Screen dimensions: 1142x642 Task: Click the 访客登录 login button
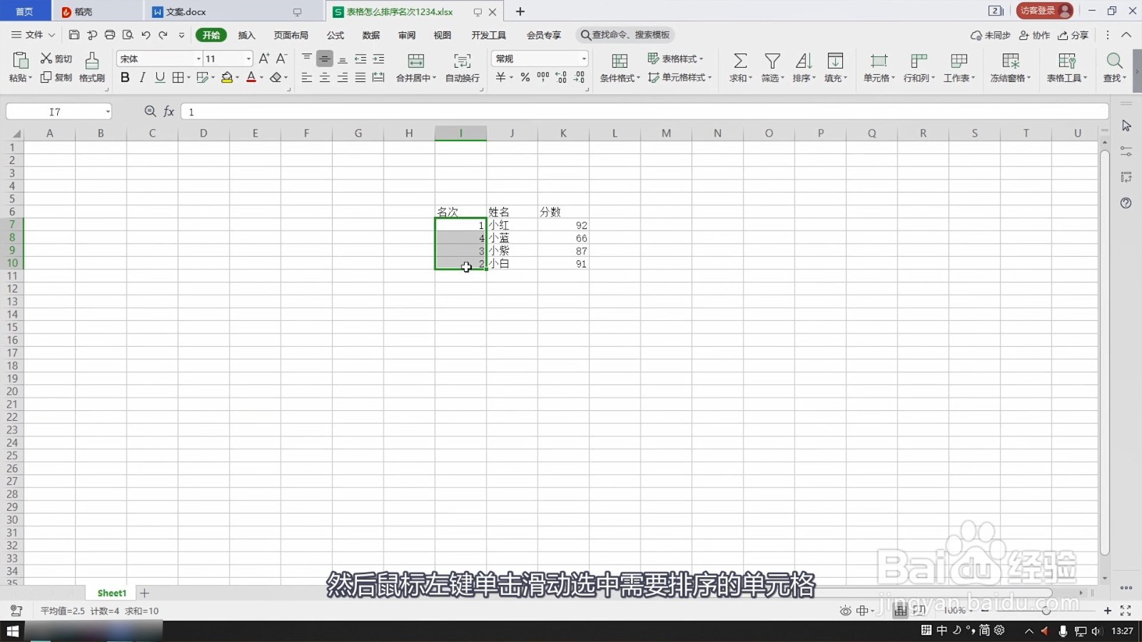click(1044, 11)
